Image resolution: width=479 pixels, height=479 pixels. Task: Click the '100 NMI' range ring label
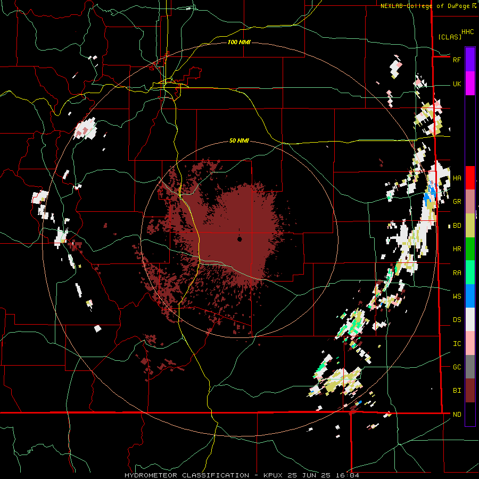point(239,42)
